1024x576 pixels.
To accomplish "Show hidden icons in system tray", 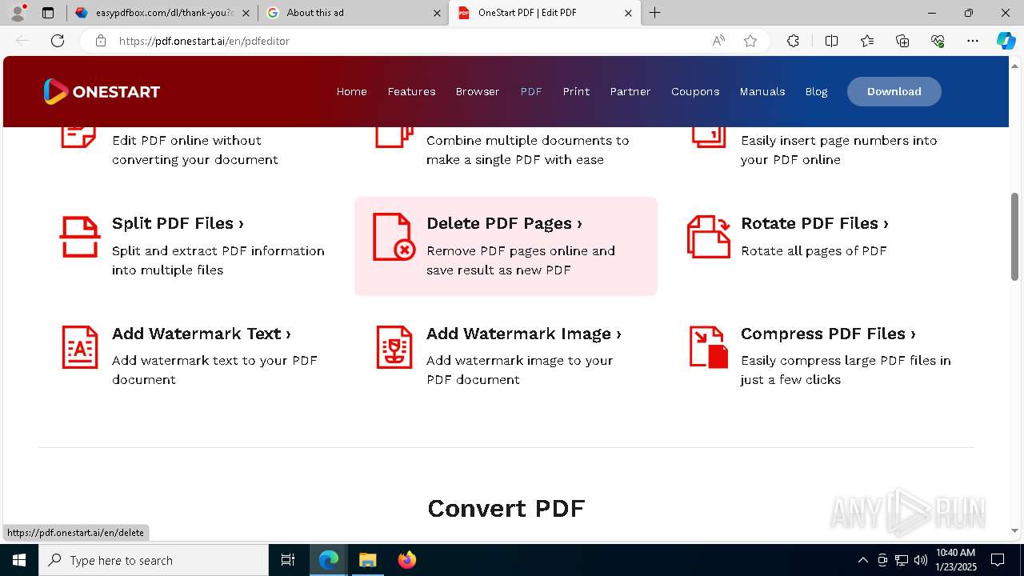I will coord(862,560).
